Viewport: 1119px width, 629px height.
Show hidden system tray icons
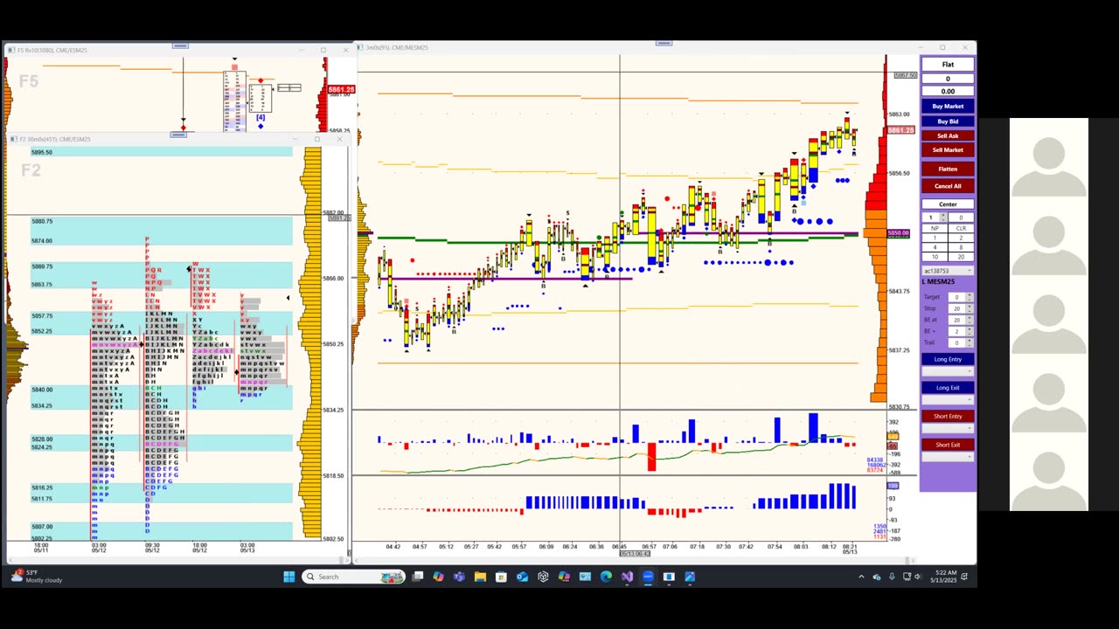(x=861, y=577)
